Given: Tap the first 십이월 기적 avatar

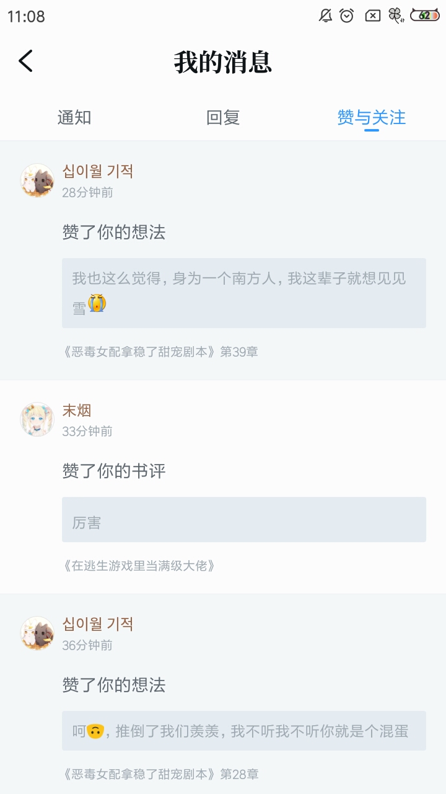Looking at the screenshot, I should (37, 181).
